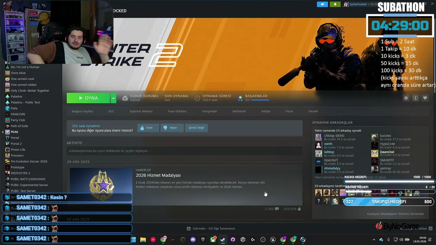436x245 pixels.
Task: Open the DLC tab
Action: [x=111, y=111]
